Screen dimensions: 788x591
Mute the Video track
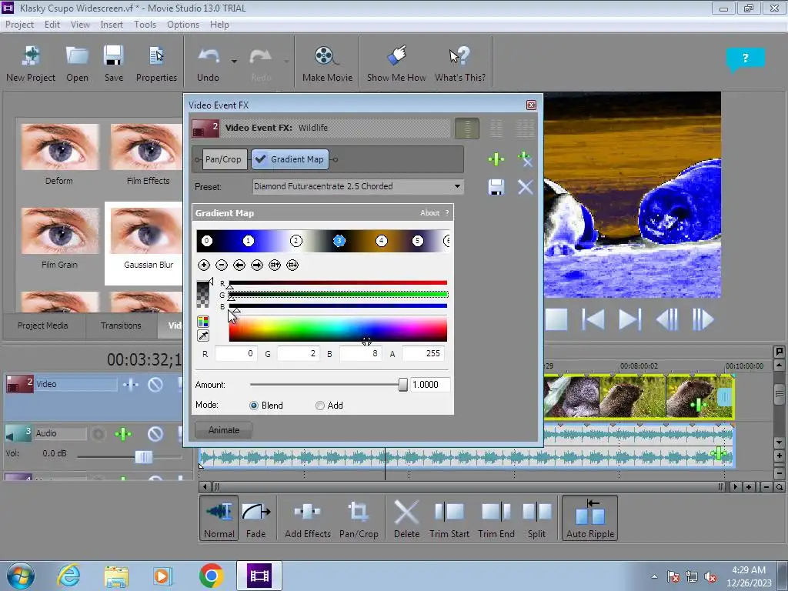point(155,385)
